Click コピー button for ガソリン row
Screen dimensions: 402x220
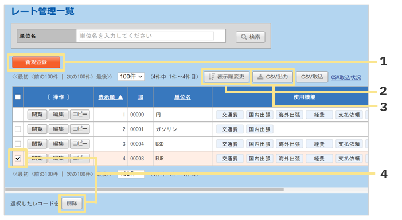[80, 129]
